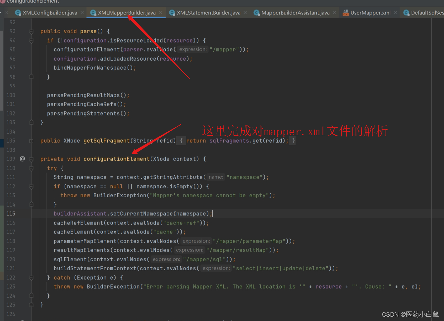Expand the folded getSqlFragment method at line 105
Viewport: 444px width, 321px height.
click(x=31, y=141)
